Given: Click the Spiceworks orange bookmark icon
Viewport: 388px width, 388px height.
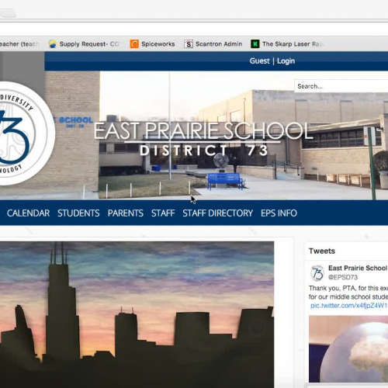Looking at the screenshot, I should pyautogui.click(x=134, y=44).
